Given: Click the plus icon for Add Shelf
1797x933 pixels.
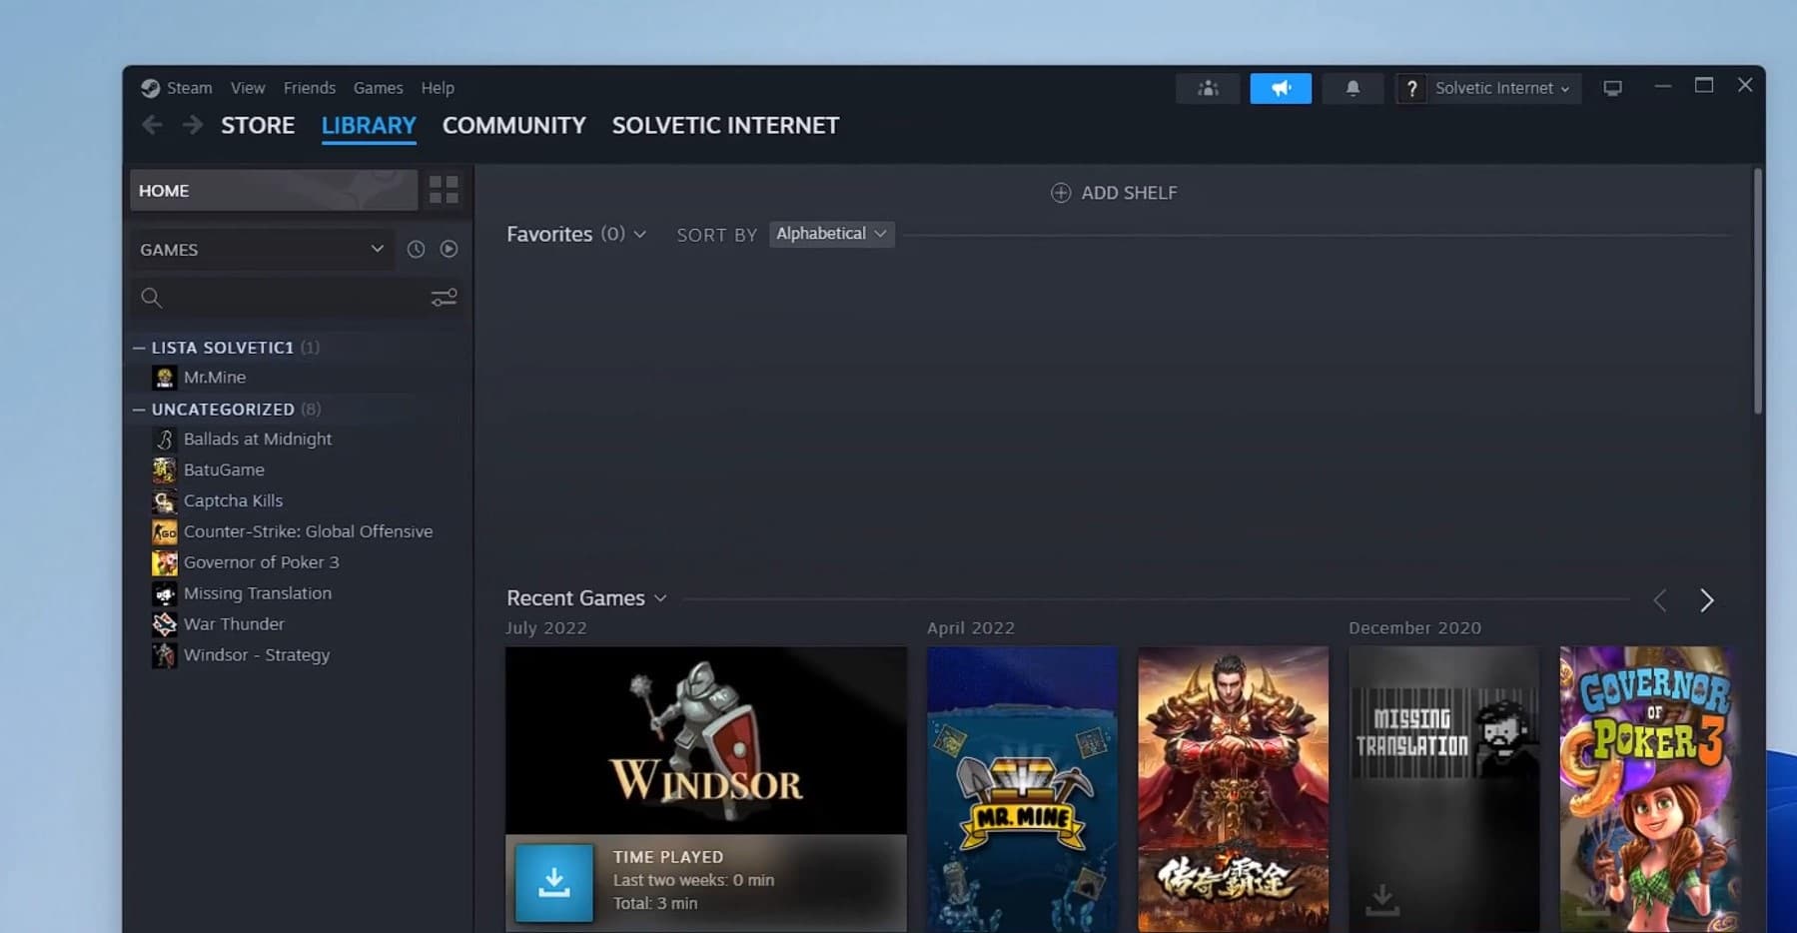Looking at the screenshot, I should 1061,193.
